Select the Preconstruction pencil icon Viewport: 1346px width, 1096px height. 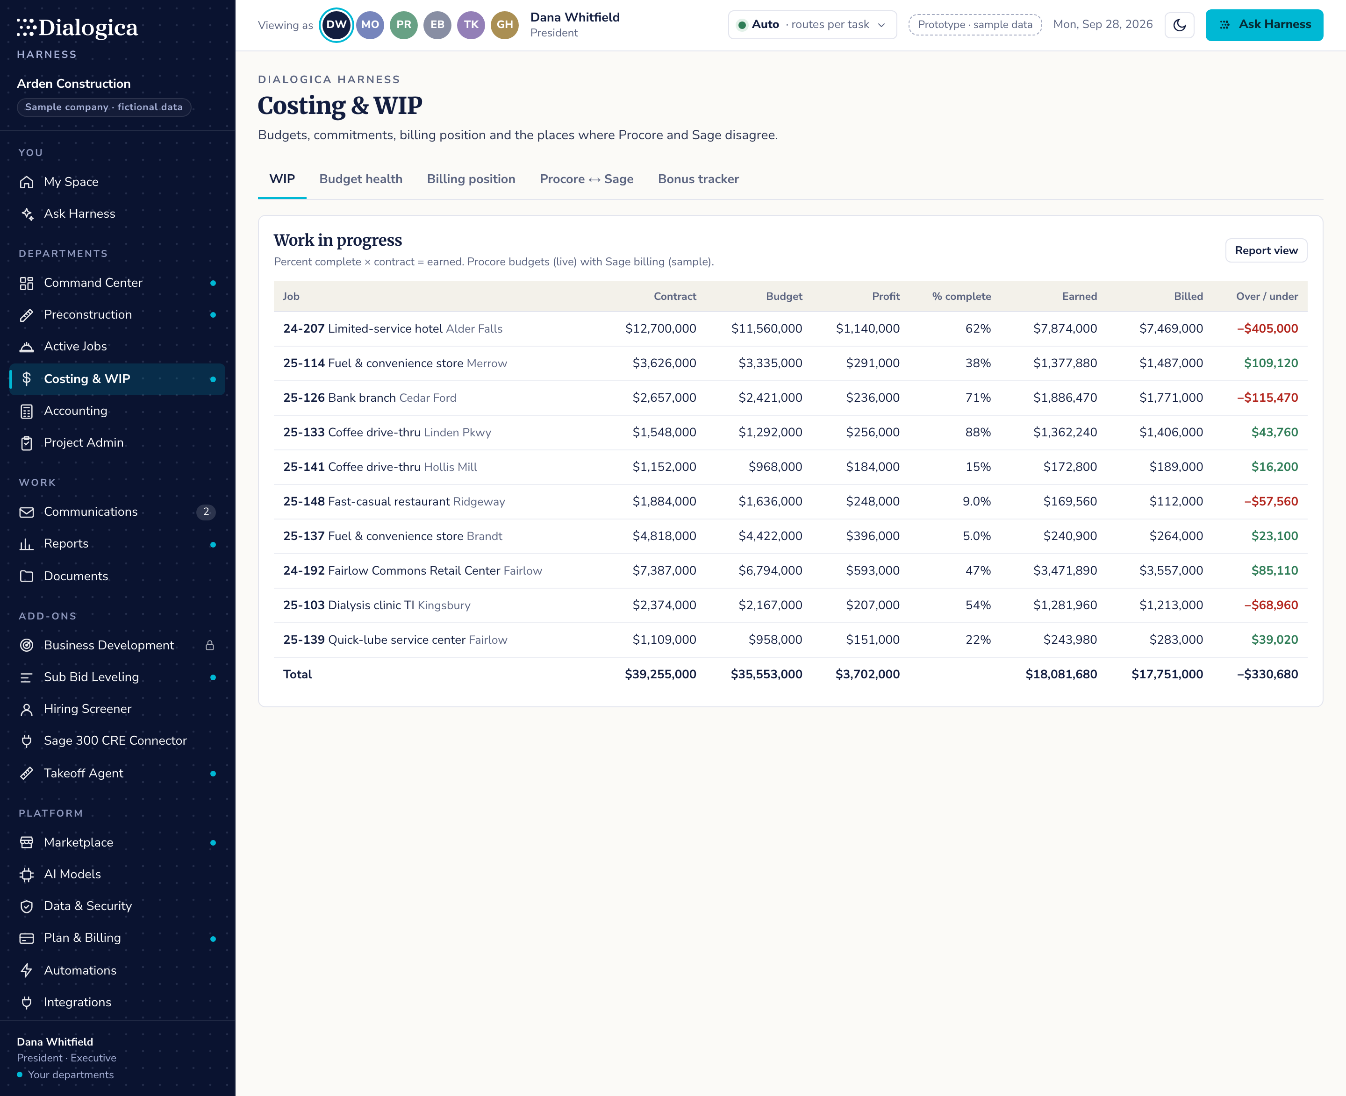[x=27, y=315]
